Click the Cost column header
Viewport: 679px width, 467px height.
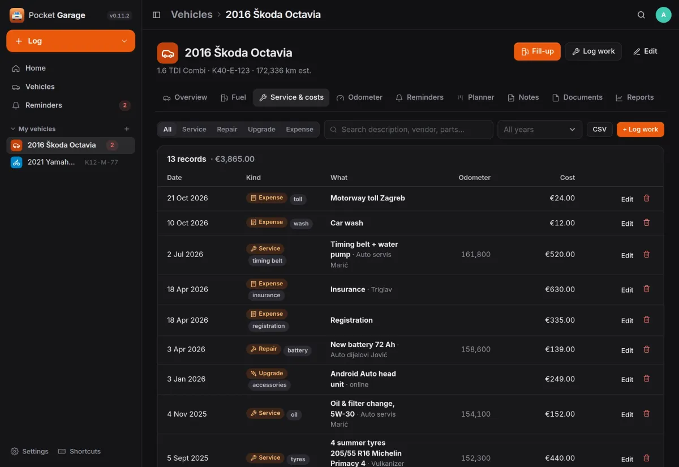pyautogui.click(x=568, y=178)
